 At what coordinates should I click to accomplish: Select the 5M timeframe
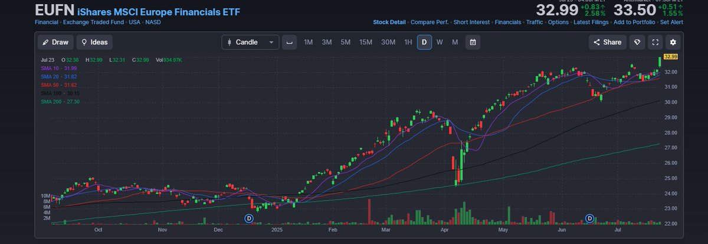[346, 42]
